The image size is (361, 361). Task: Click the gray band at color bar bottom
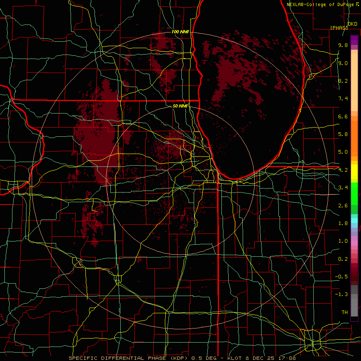(354, 304)
